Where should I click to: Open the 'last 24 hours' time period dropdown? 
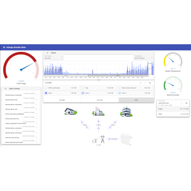tap(143, 57)
